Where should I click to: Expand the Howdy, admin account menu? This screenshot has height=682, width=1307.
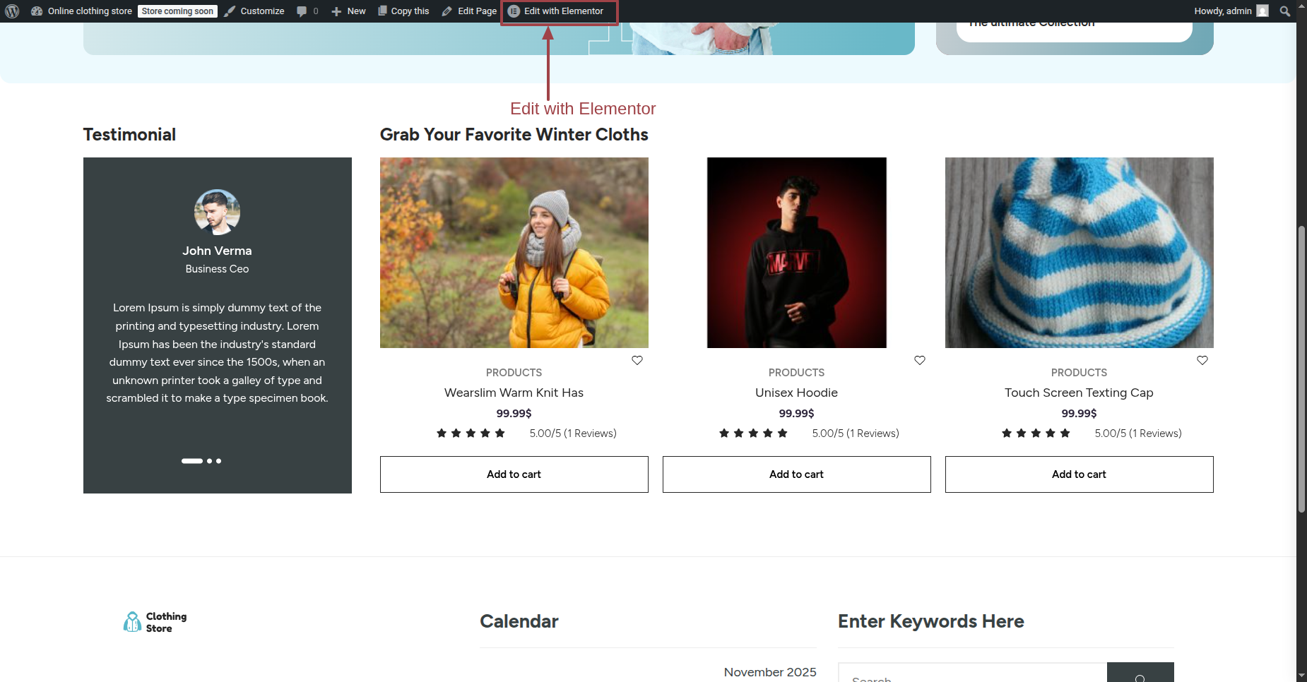coord(1231,11)
